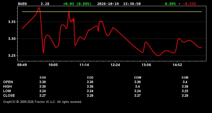Click the EOH close value 3.27
The height and width of the screenshot is (113, 212).
pyautogui.click(x=43, y=95)
